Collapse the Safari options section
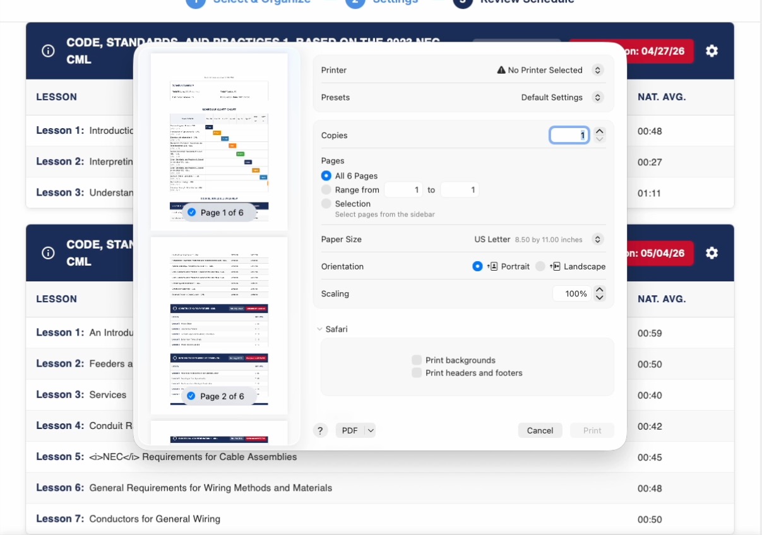Viewport: 762px width, 535px height. [319, 329]
